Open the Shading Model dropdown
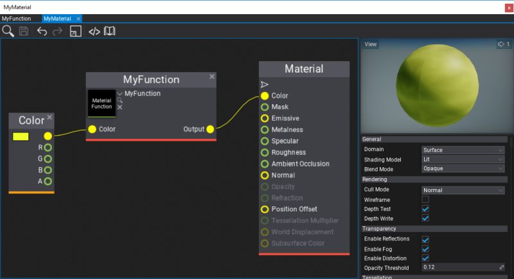The width and height of the screenshot is (514, 279). coord(463,159)
